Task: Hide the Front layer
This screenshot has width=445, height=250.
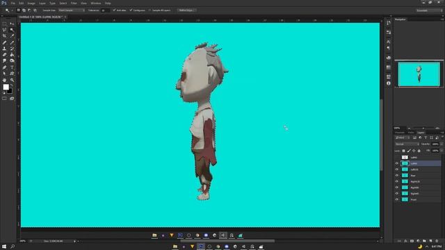Action: point(397,199)
